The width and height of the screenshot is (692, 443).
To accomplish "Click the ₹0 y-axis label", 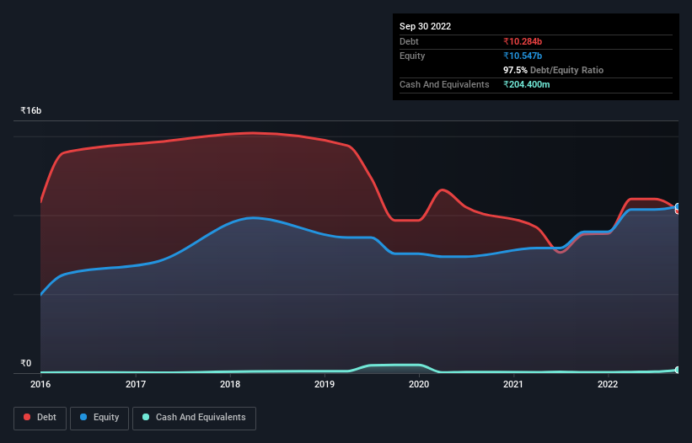I will (x=25, y=363).
